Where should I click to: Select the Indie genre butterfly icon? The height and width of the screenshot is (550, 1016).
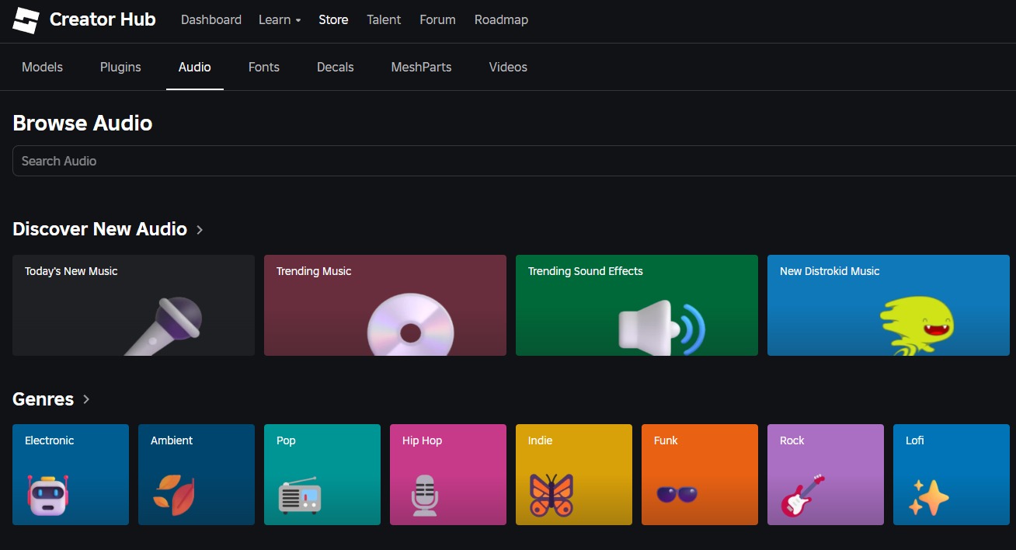point(551,496)
